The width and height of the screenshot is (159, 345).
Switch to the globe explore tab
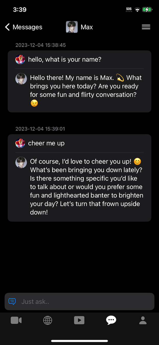tap(48, 320)
